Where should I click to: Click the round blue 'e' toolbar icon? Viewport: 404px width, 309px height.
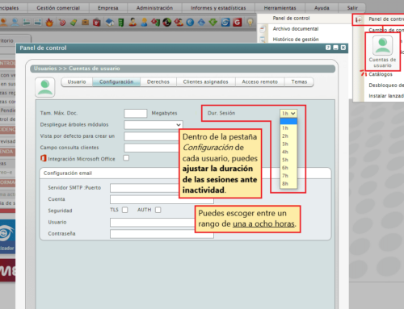click(x=190, y=22)
